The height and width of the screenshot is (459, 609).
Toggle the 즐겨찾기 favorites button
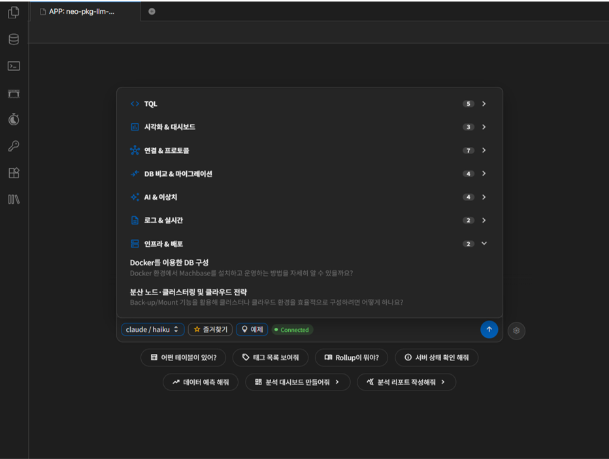pyautogui.click(x=210, y=330)
